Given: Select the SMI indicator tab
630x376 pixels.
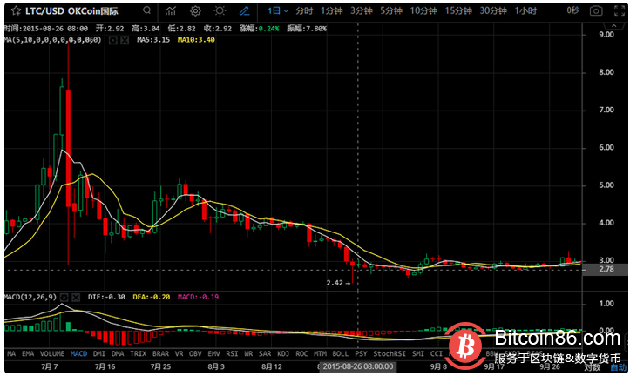Looking at the screenshot, I should [x=418, y=354].
